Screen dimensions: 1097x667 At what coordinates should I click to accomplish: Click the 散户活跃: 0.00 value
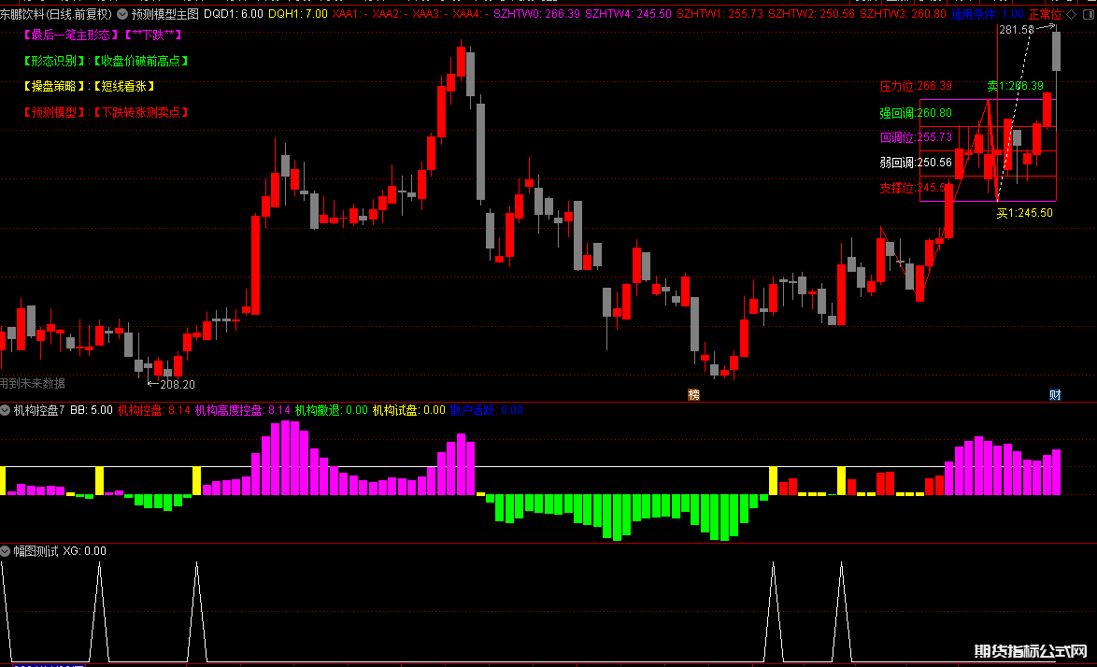(x=487, y=410)
